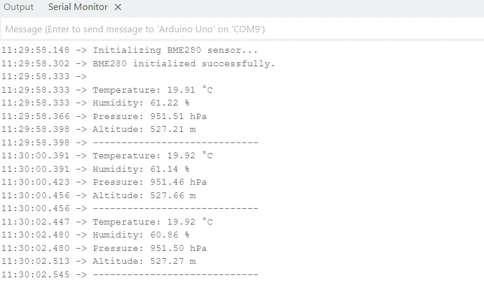The height and width of the screenshot is (292, 484).
Task: Click the Altitude 527.21 m reading
Action: click(x=144, y=129)
